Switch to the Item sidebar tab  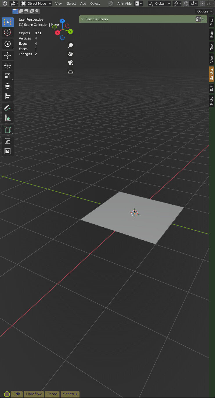(212, 34)
